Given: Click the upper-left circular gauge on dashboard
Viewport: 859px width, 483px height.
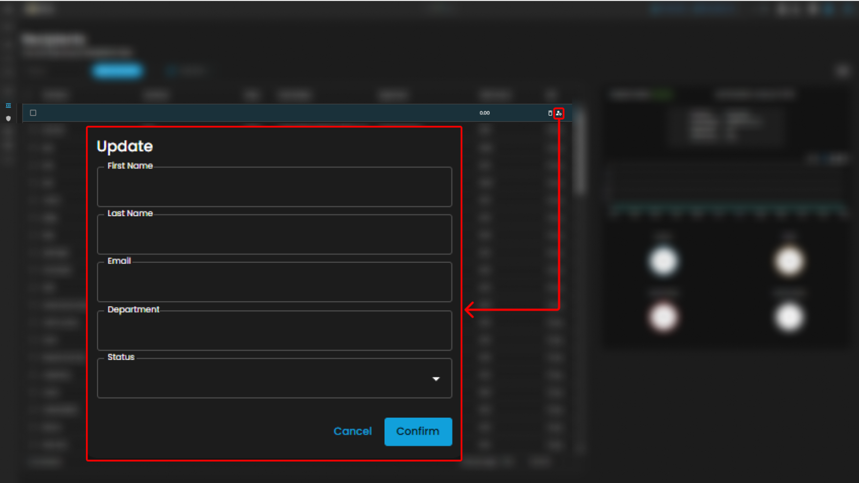Looking at the screenshot, I should point(663,261).
